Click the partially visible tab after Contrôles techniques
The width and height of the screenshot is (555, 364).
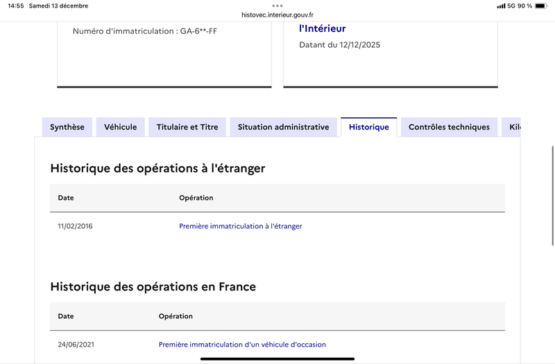[x=513, y=127]
